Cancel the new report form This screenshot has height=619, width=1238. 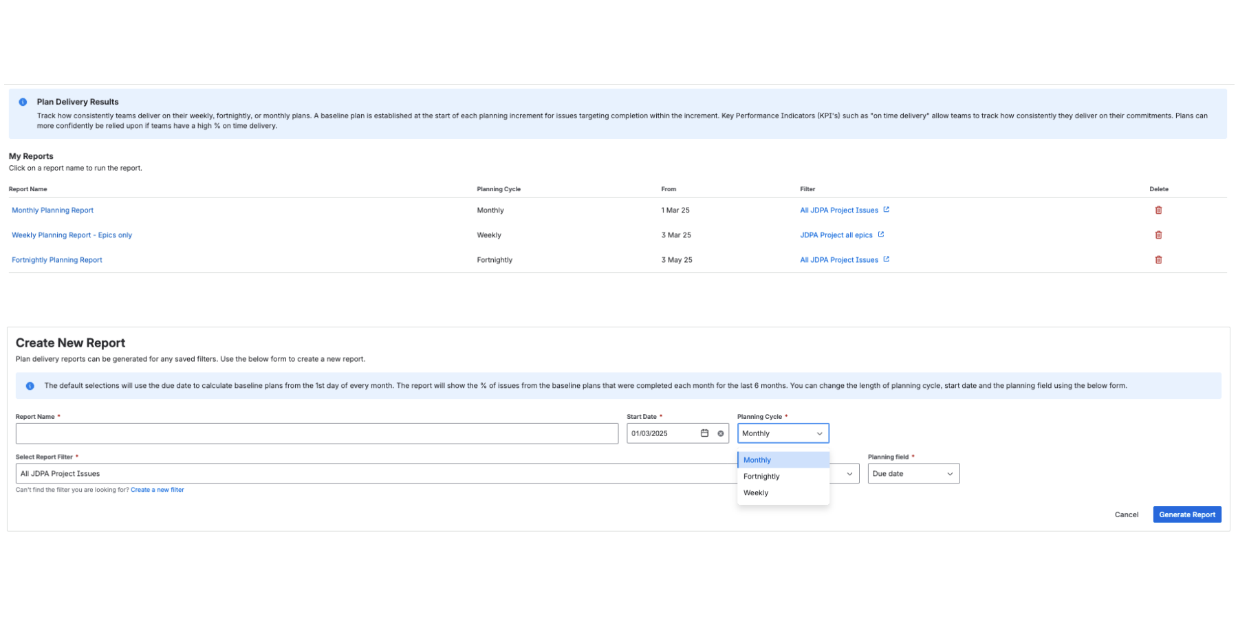(1126, 514)
